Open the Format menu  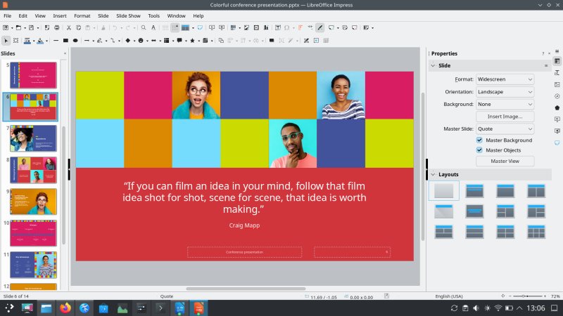pyautogui.click(x=82, y=15)
